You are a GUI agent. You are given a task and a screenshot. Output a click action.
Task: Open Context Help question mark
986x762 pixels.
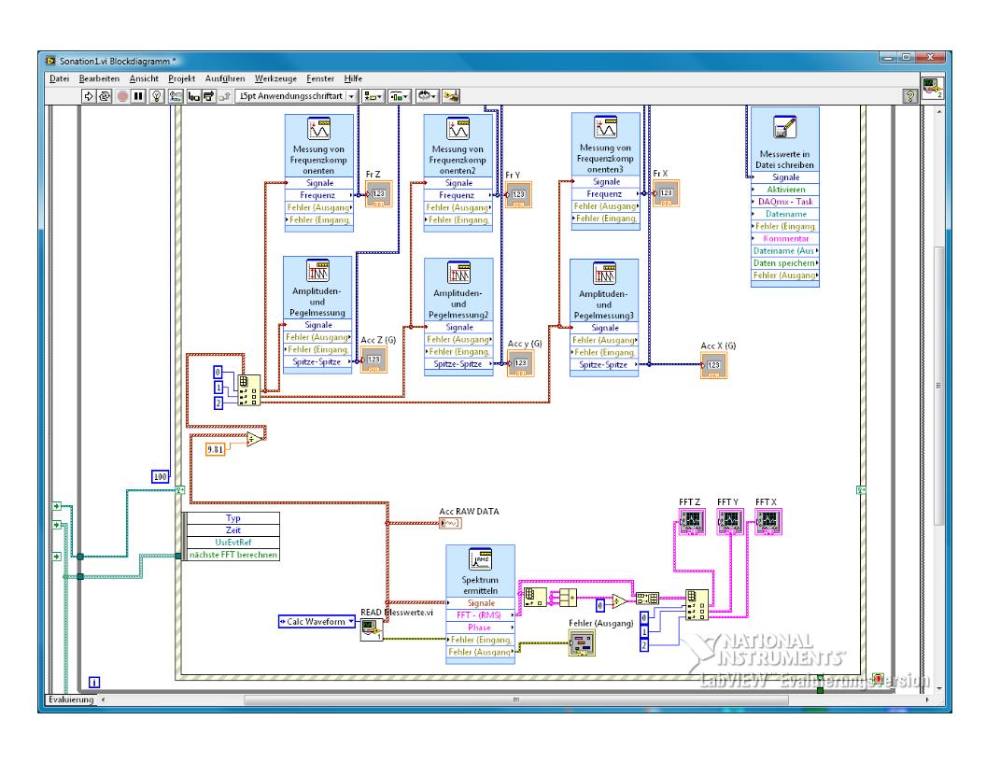(x=910, y=96)
